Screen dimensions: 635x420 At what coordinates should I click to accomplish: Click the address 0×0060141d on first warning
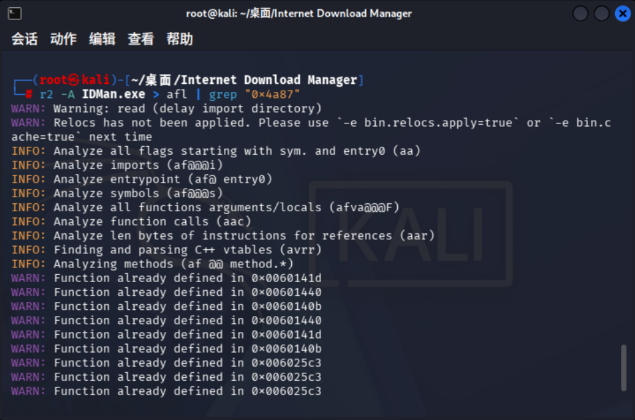287,278
